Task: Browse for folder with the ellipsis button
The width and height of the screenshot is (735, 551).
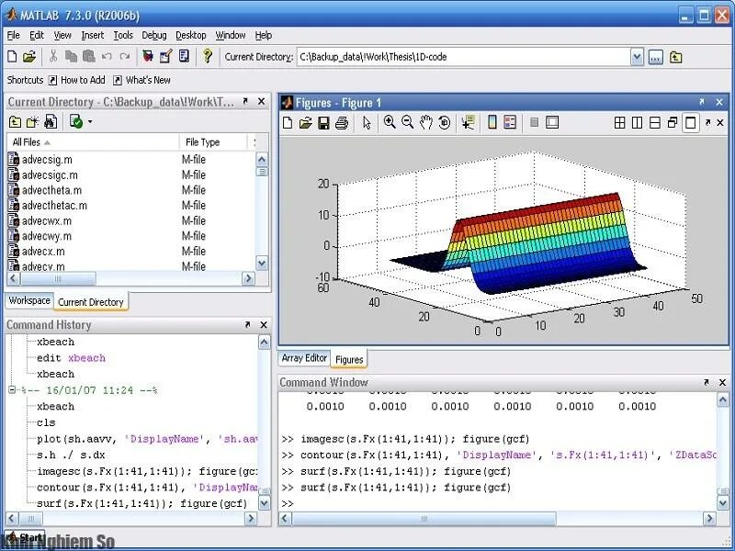Action: click(656, 57)
